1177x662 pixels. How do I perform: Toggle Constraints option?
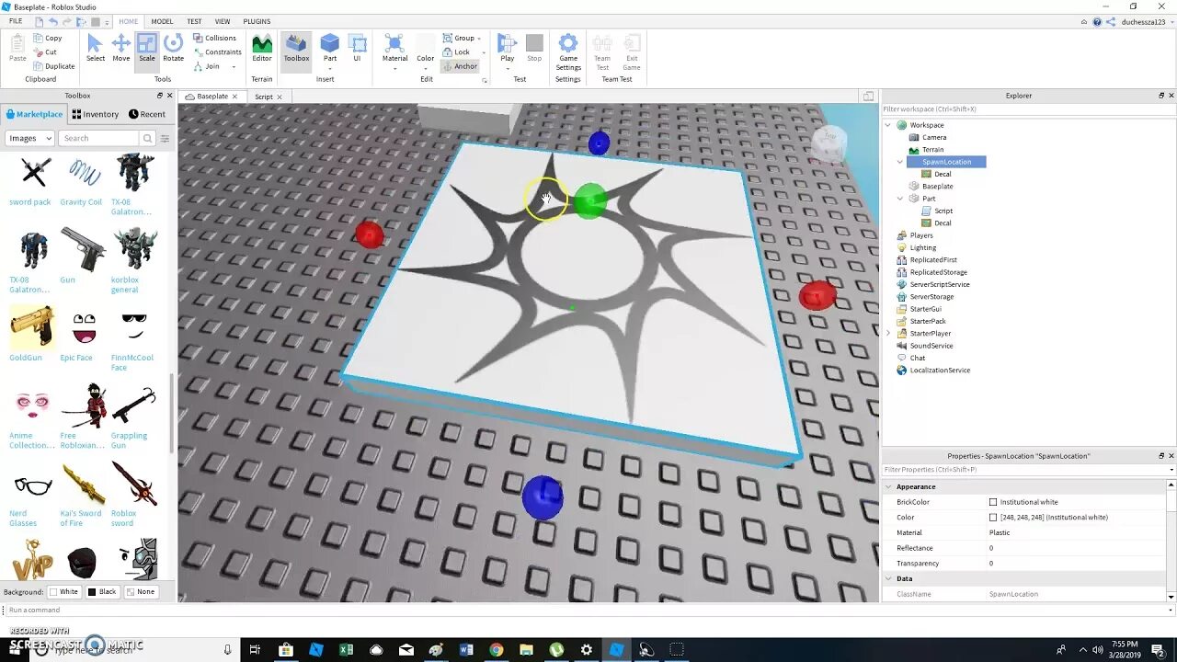coord(217,52)
